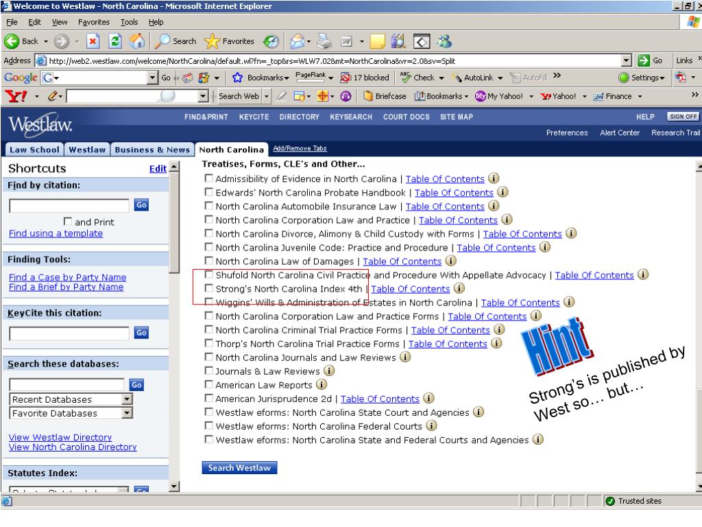Tick the North Carolina Law of Damages checkbox
This screenshot has width=702, height=527.
(208, 260)
